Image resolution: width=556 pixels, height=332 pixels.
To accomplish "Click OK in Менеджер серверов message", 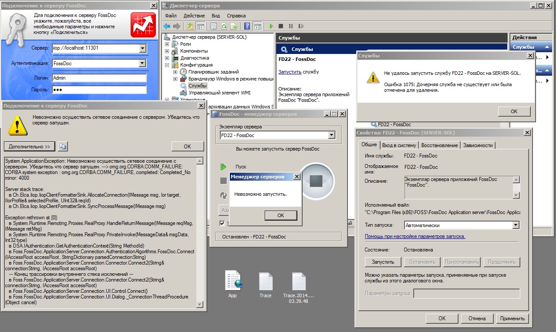I will pos(280,215).
